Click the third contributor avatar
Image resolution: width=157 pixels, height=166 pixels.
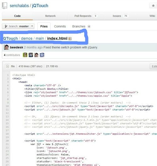coord(36,55)
